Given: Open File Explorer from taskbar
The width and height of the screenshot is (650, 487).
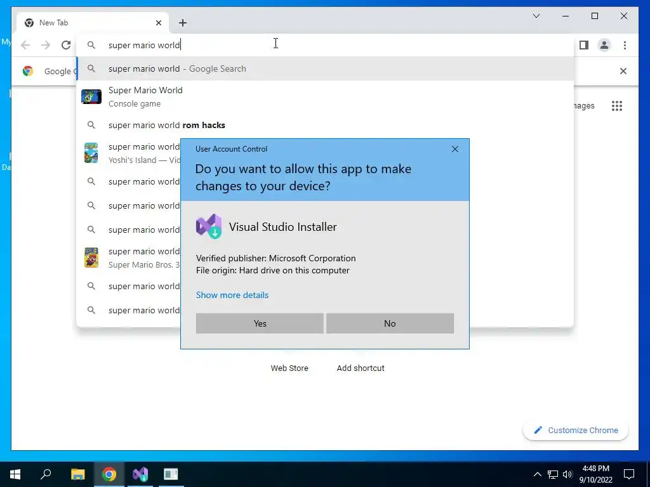Looking at the screenshot, I should (77, 474).
